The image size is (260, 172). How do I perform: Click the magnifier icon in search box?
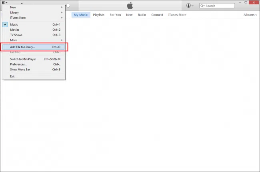click(x=203, y=6)
